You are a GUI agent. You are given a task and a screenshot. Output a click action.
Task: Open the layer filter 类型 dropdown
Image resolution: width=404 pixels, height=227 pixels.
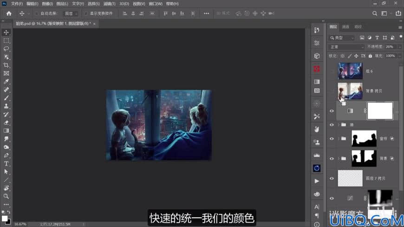click(x=342, y=38)
